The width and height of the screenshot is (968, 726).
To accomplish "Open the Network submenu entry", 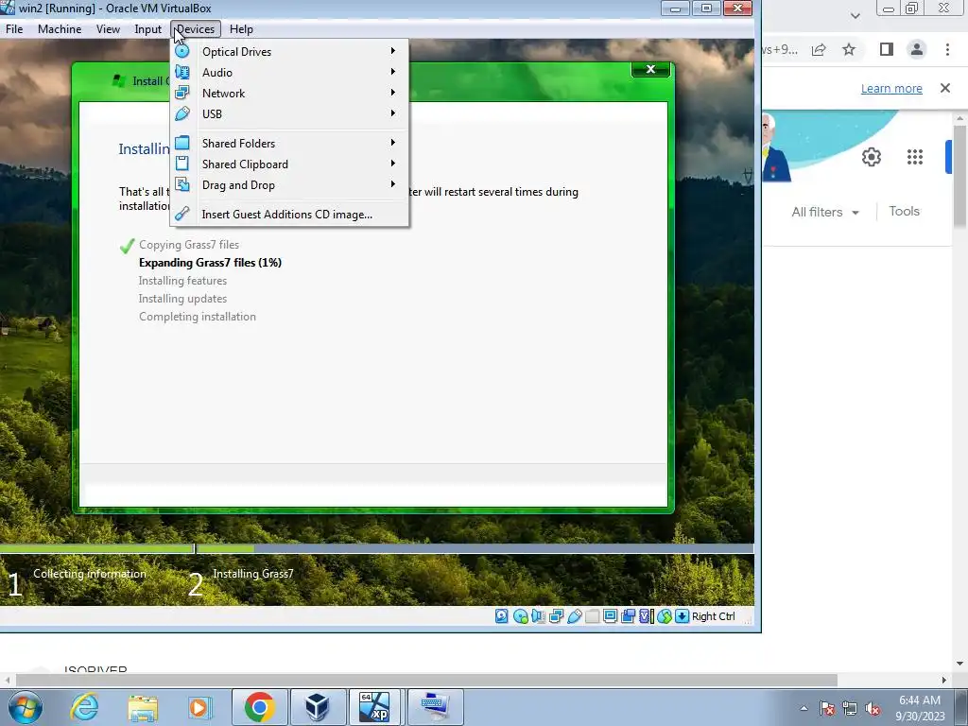I will click(x=289, y=94).
